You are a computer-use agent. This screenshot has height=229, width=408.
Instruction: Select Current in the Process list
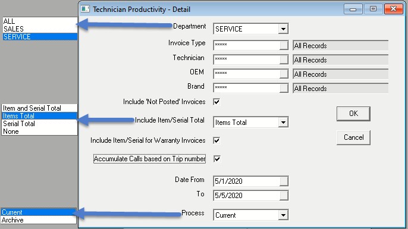coord(39,212)
